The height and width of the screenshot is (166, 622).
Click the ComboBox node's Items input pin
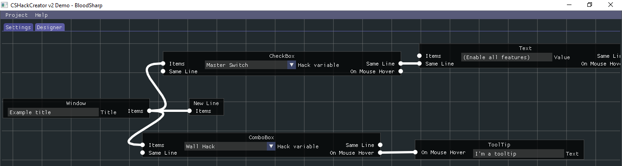pos(143,145)
